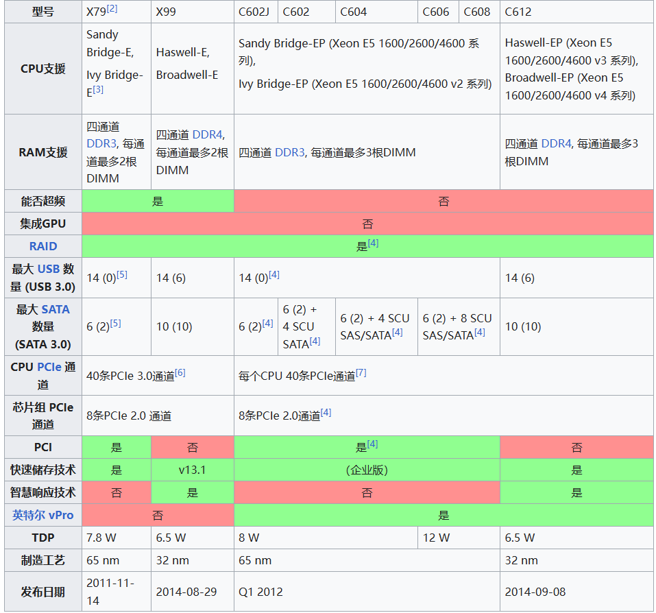Click the 65 nm cell for X79

click(x=117, y=560)
